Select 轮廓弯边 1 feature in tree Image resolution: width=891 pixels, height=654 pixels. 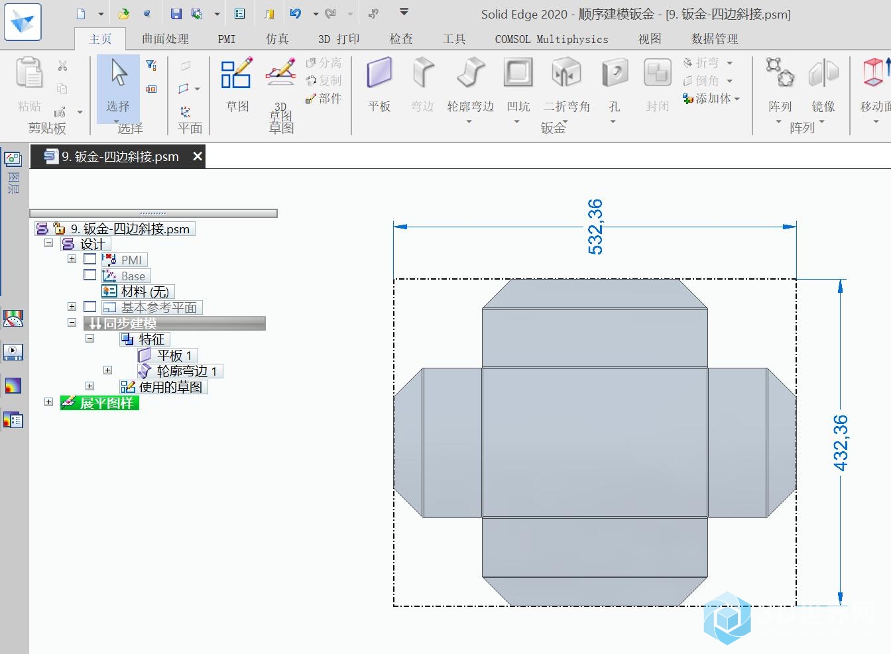click(x=180, y=371)
